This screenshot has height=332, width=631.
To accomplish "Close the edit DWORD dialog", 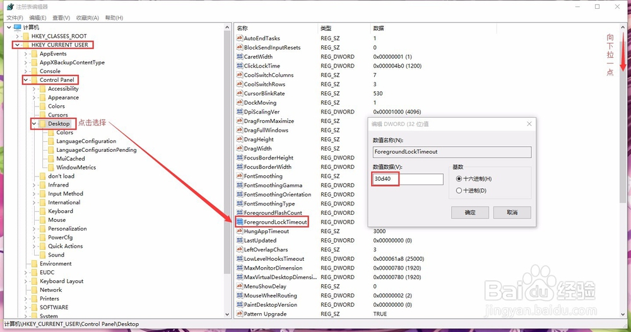I will (x=529, y=124).
